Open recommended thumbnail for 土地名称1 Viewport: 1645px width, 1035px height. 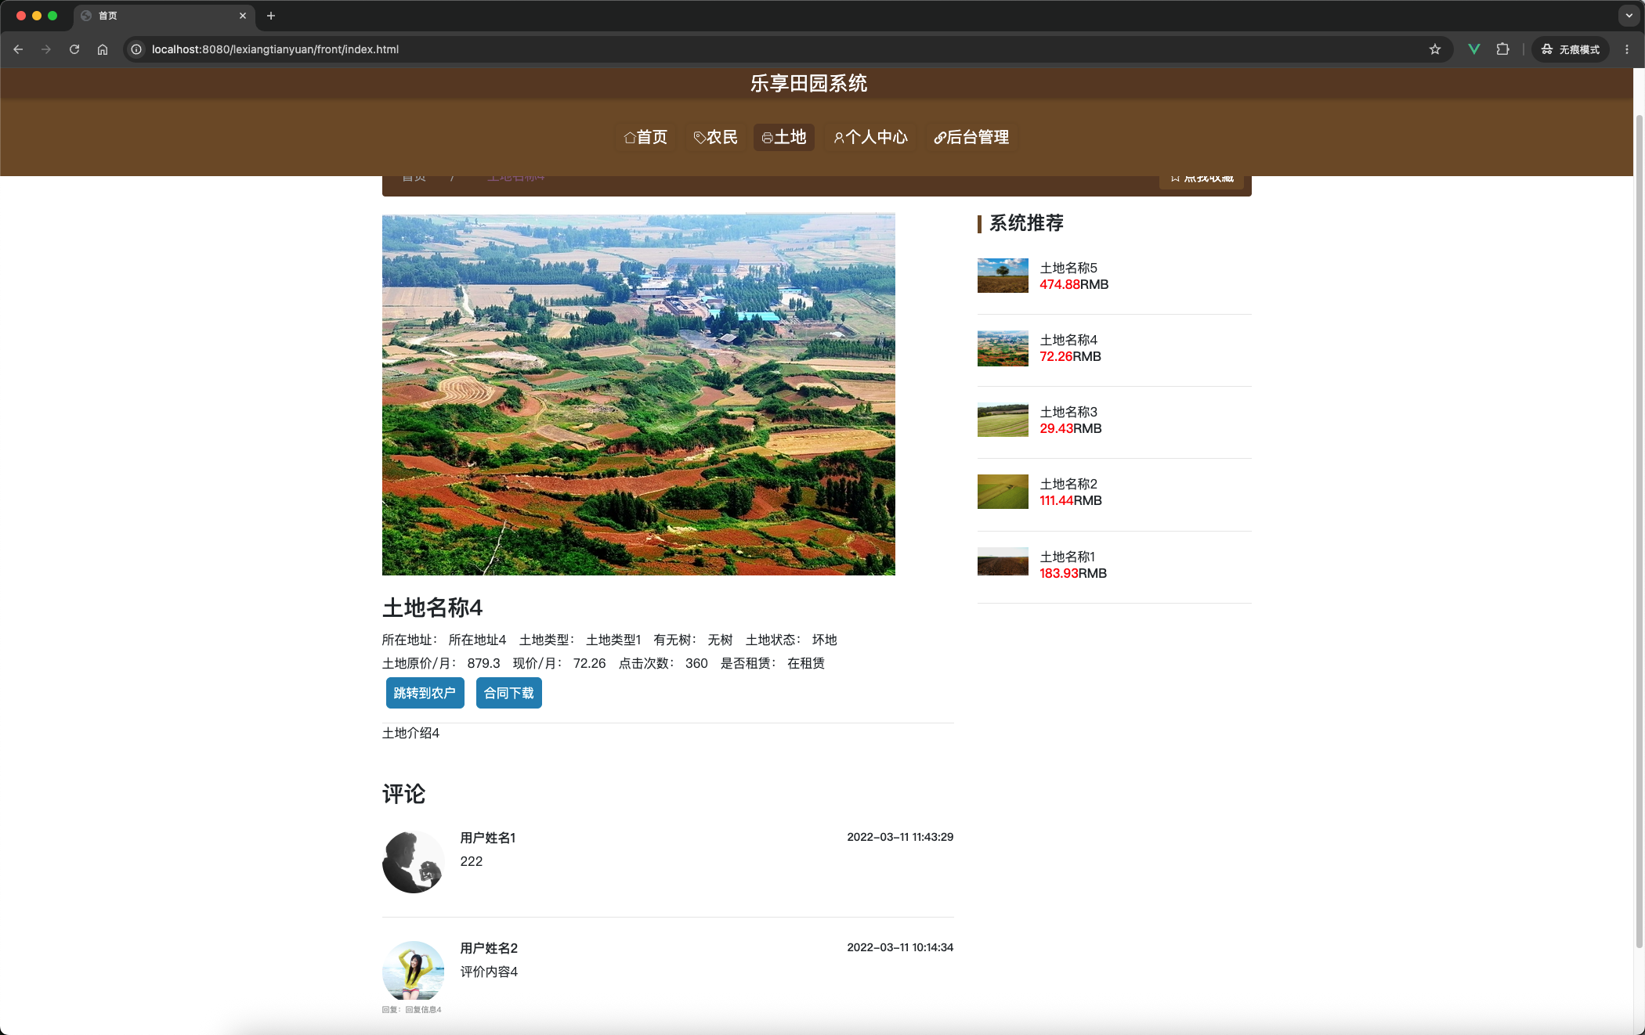point(1003,561)
